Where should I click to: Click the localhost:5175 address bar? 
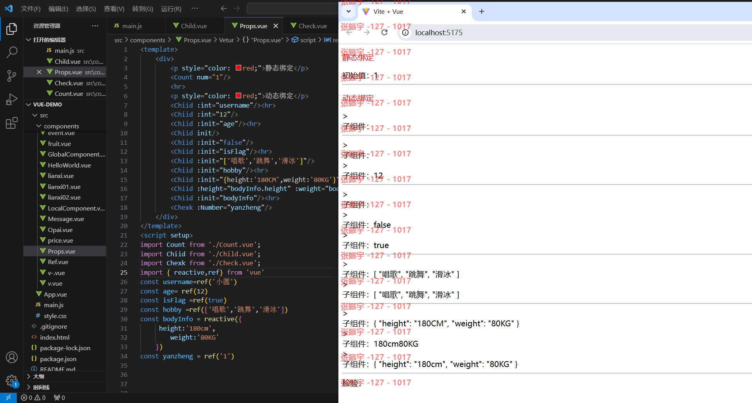click(x=438, y=32)
